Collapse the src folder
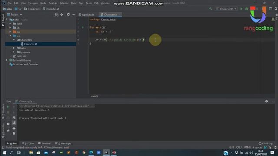Screen dimensions: 278x156 coord(10,36)
